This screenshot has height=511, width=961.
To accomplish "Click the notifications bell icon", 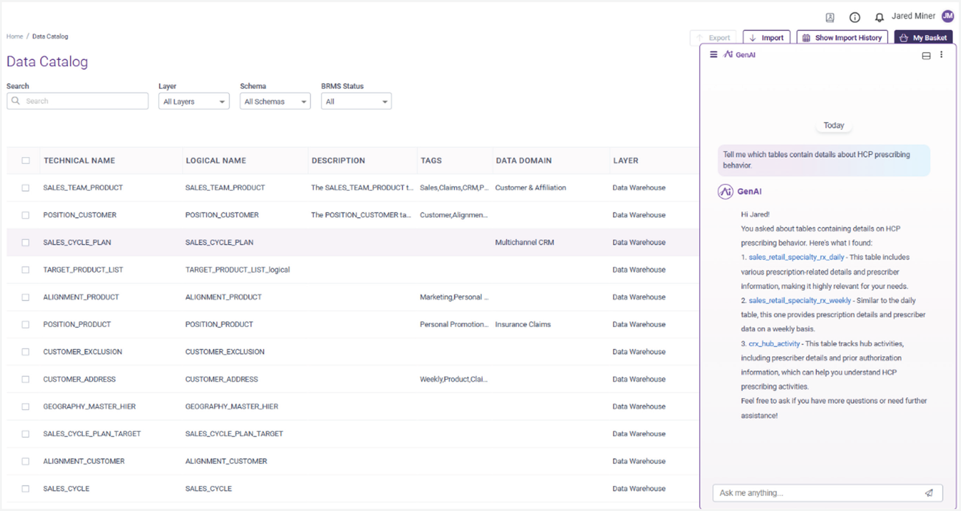I will [879, 17].
